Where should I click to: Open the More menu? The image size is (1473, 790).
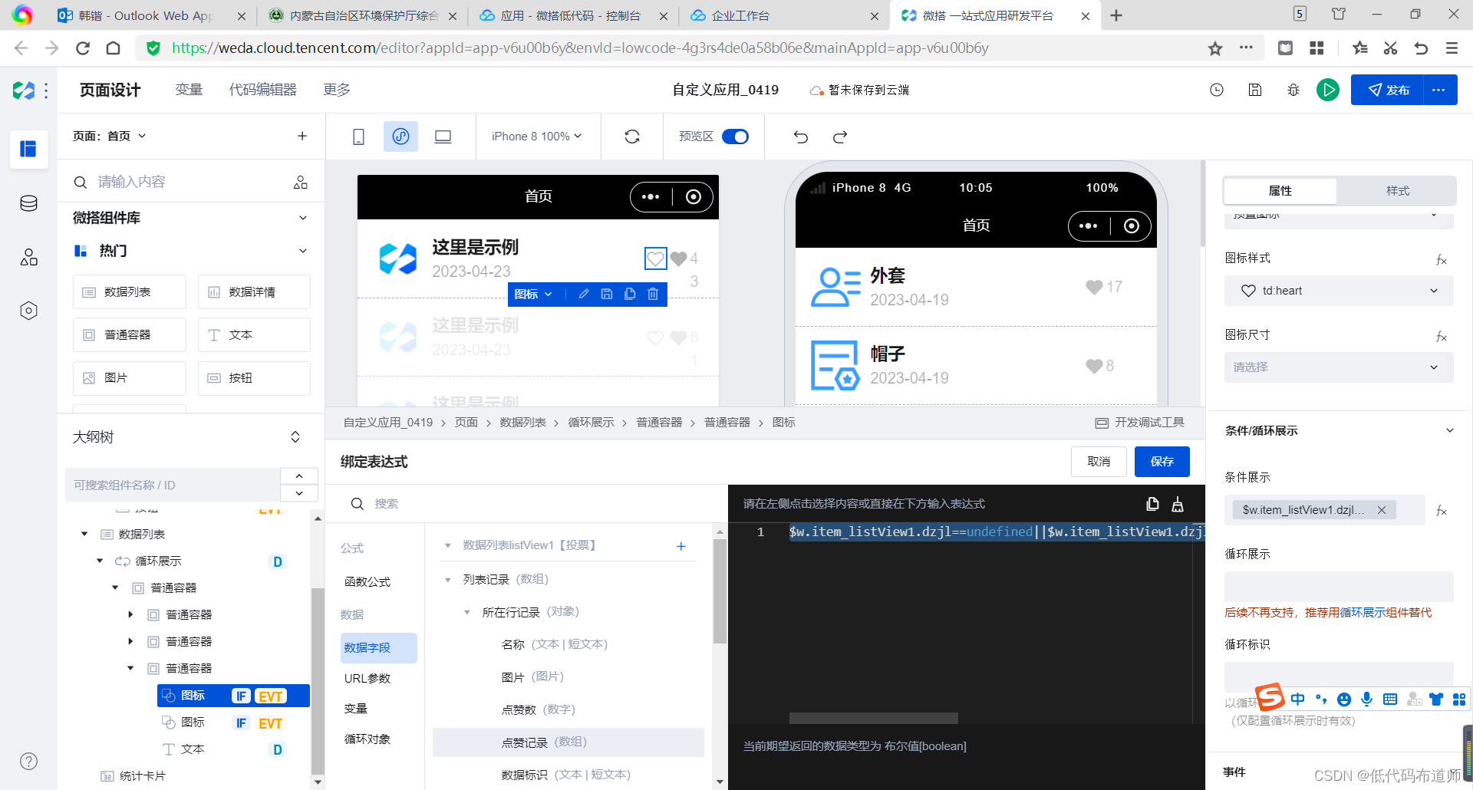[337, 90]
